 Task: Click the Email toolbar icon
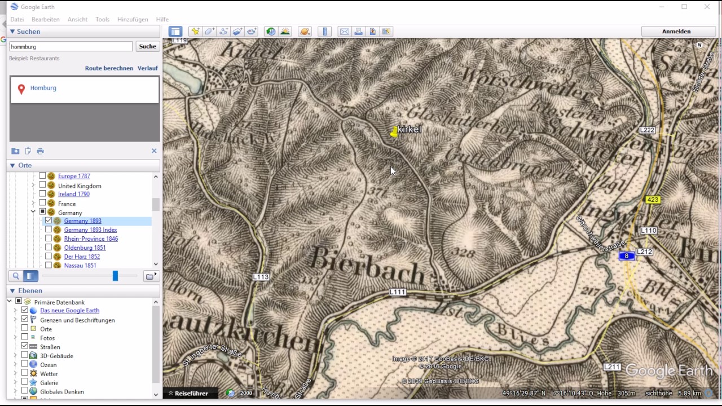[344, 32]
